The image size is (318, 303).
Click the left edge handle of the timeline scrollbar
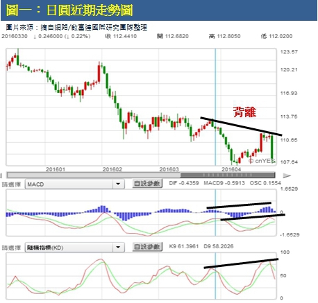pyautogui.click(x=1, y=175)
